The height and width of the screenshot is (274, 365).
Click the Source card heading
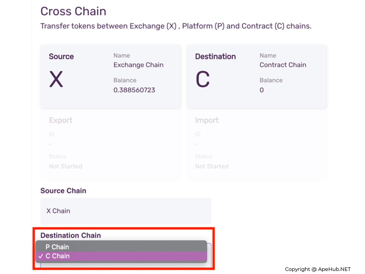point(61,57)
